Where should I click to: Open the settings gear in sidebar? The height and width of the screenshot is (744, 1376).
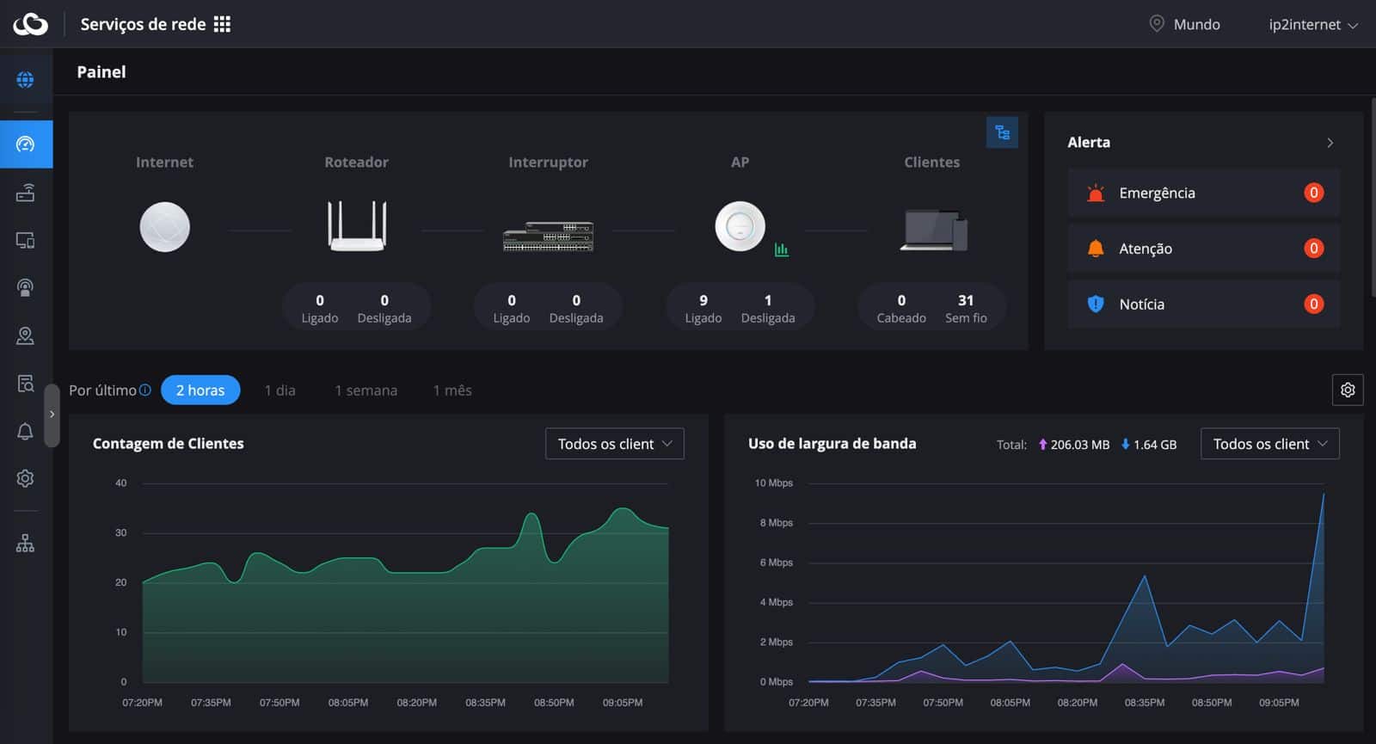tap(25, 478)
